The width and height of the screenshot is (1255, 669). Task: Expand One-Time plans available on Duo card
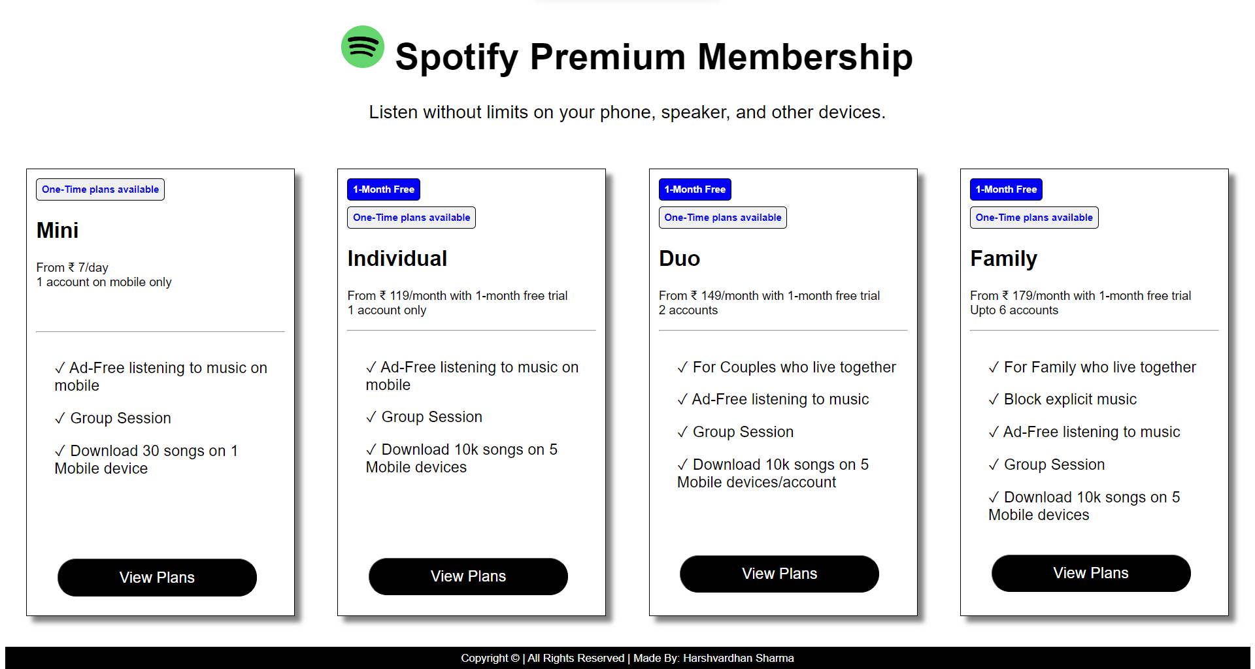point(722,217)
